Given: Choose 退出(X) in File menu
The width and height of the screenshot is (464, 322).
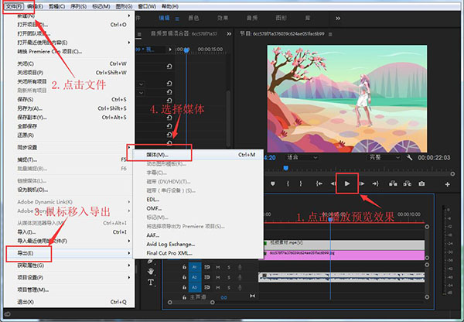Looking at the screenshot, I should tap(69, 302).
